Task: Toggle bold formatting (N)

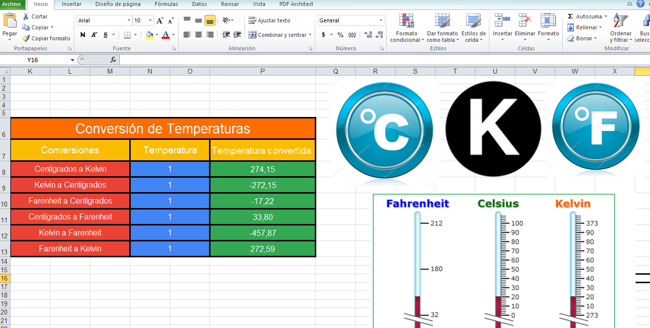Action: (82, 35)
